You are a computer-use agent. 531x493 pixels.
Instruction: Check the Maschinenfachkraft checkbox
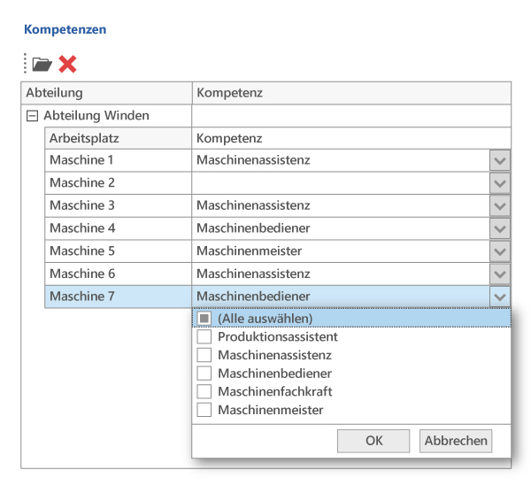click(x=204, y=391)
